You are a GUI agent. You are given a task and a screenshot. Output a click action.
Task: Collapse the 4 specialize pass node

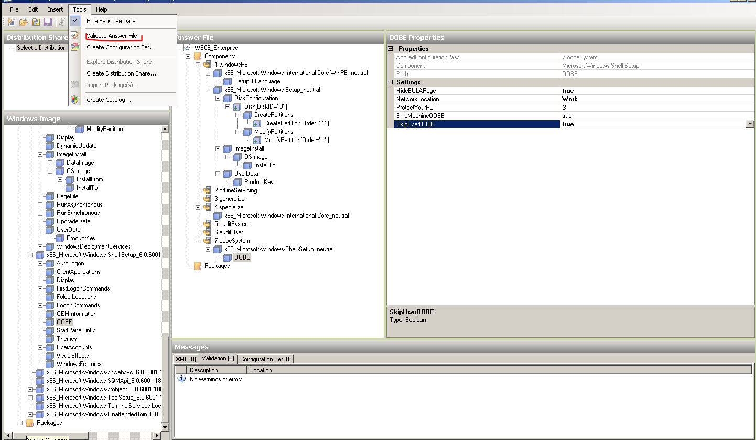(x=198, y=207)
